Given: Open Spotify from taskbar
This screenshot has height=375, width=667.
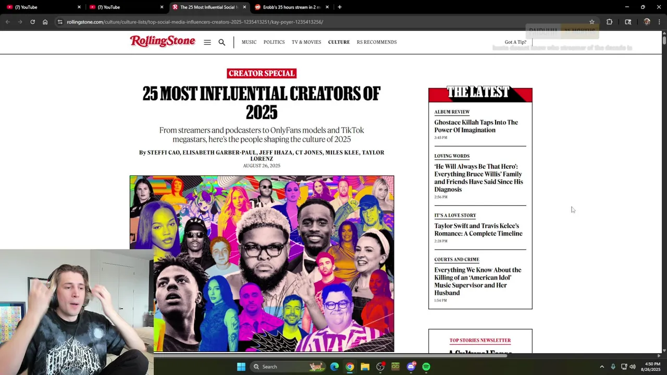Looking at the screenshot, I should point(426,367).
